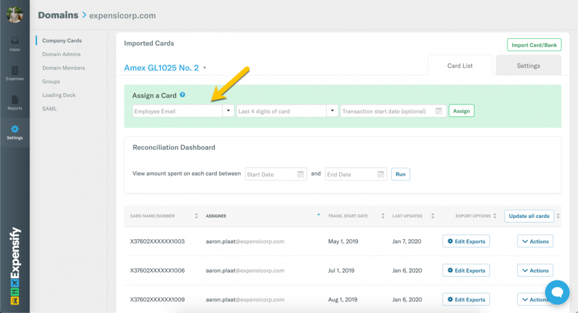Select Domain Admins in the side menu

(61, 54)
